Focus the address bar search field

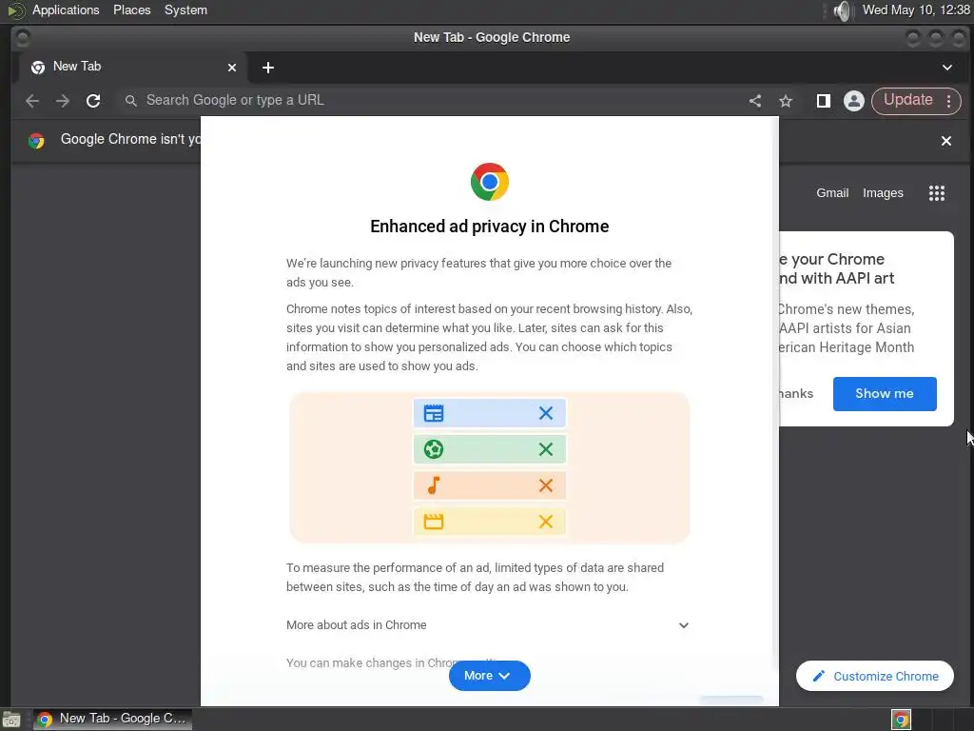click(429, 101)
